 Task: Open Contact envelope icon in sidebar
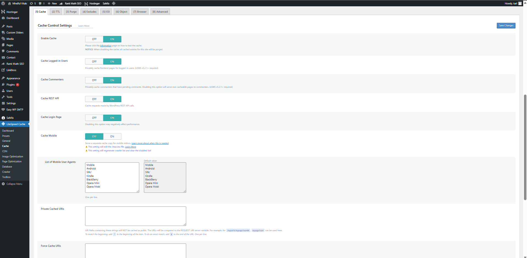[x=3, y=57]
